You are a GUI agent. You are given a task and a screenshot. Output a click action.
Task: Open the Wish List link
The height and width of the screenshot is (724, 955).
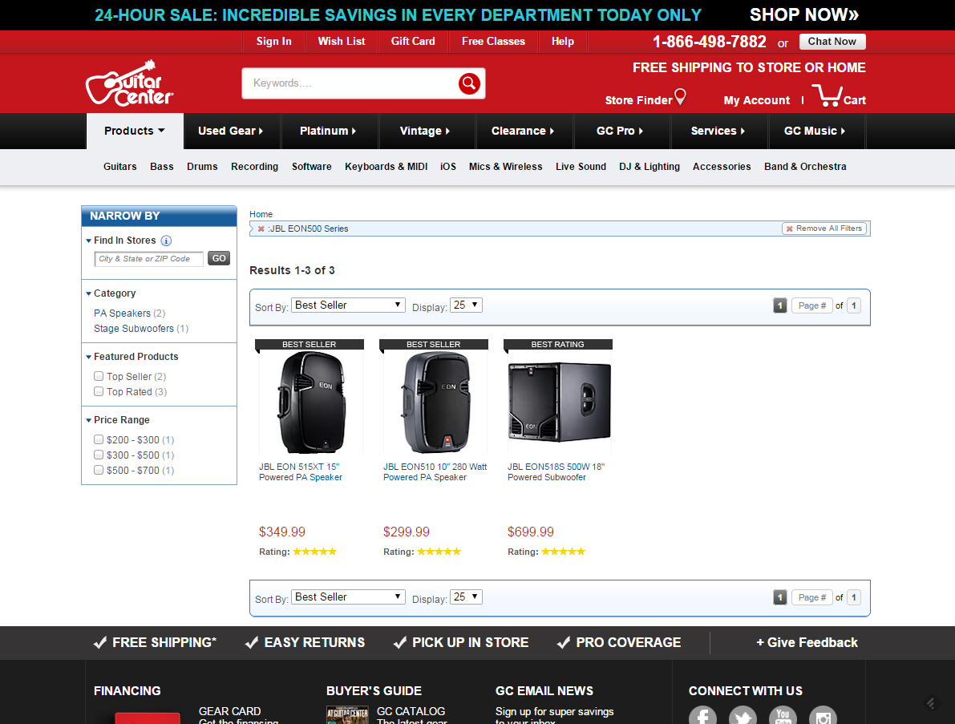[341, 42]
